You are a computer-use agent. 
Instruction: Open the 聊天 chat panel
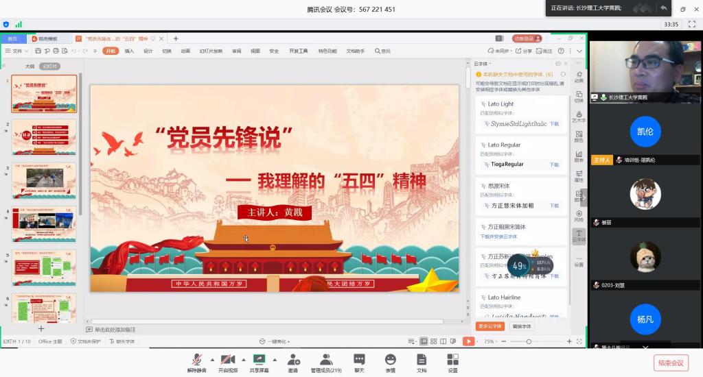point(359,359)
